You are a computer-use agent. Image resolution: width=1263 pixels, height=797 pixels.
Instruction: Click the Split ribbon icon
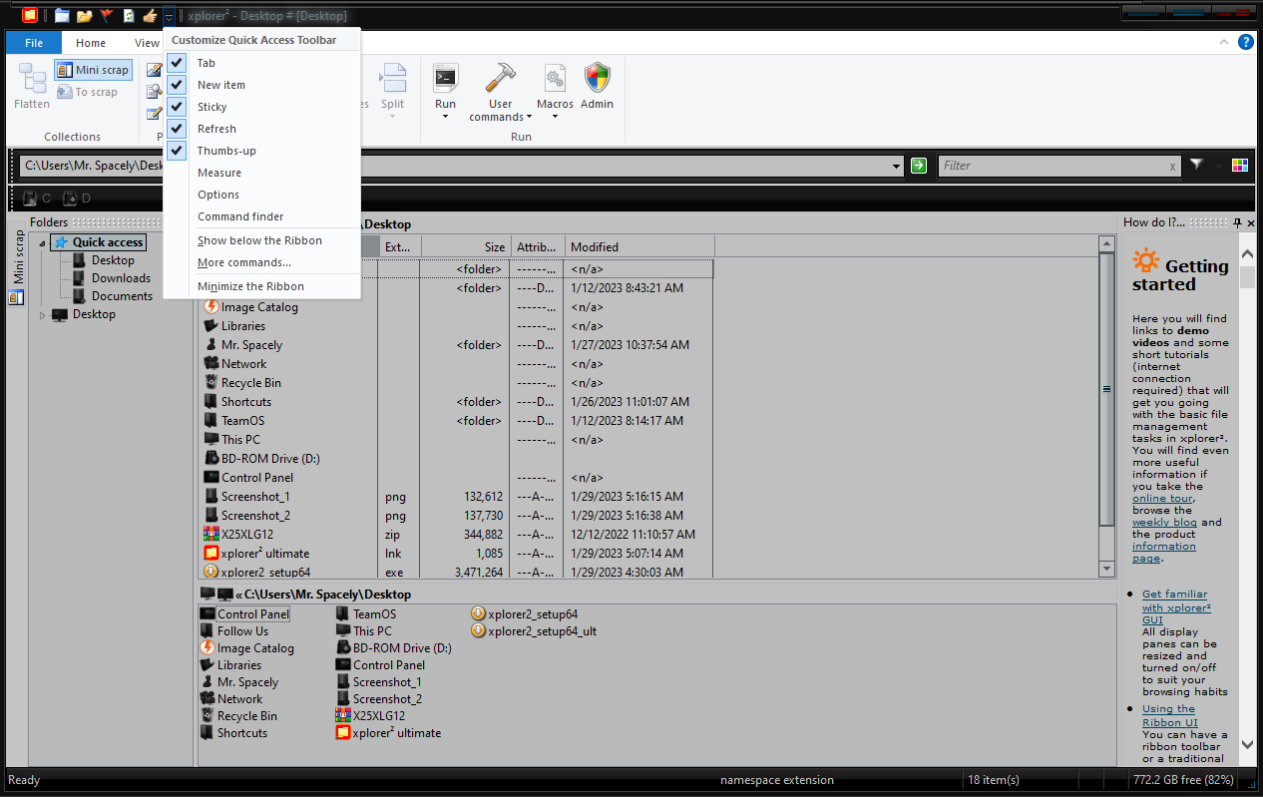393,78
